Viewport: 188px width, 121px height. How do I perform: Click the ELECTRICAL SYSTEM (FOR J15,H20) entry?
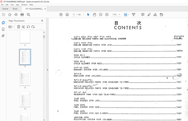click(127, 119)
